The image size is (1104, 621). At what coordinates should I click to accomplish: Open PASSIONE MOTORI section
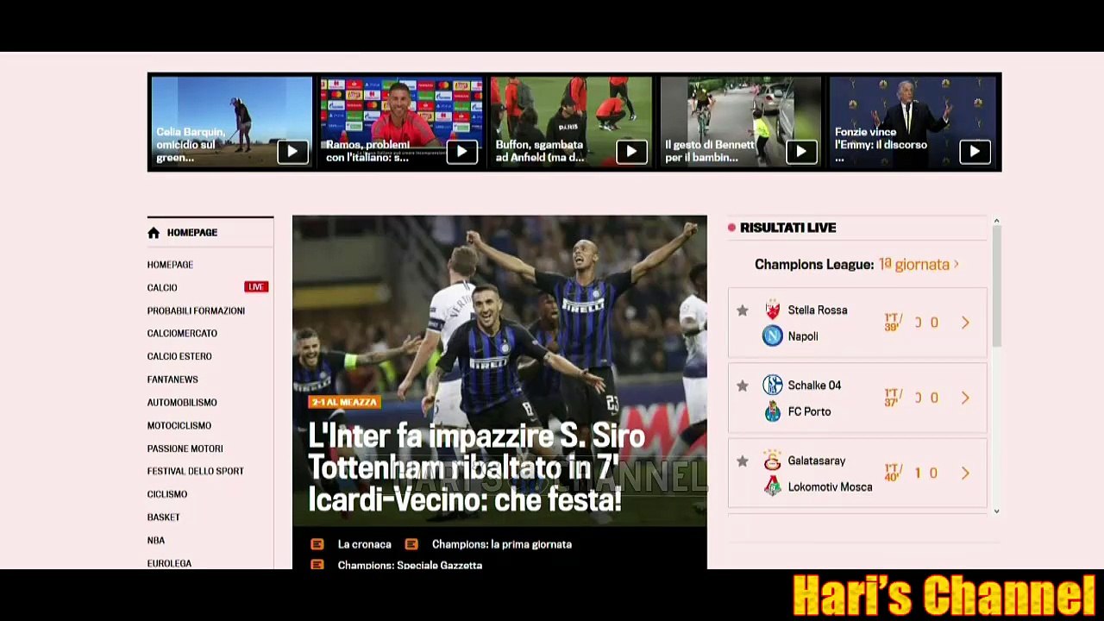[185, 448]
